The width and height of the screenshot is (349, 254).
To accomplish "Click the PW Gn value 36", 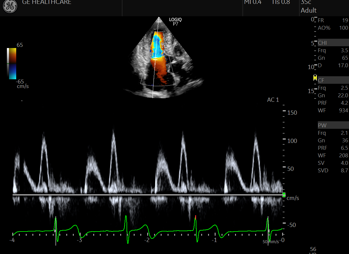I will (x=345, y=141).
